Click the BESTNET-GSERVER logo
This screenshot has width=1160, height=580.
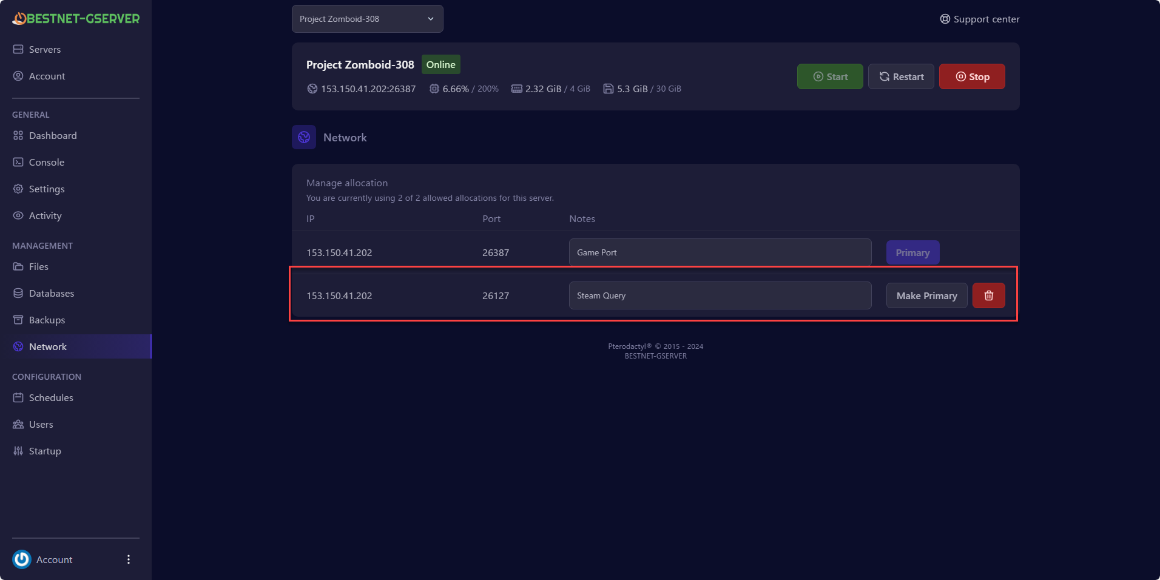[x=76, y=19]
